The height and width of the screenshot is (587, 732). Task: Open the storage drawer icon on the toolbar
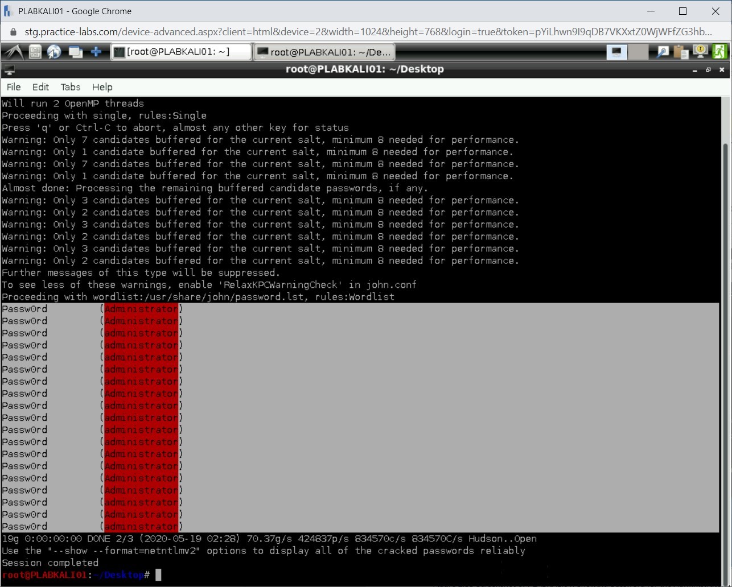pos(34,51)
